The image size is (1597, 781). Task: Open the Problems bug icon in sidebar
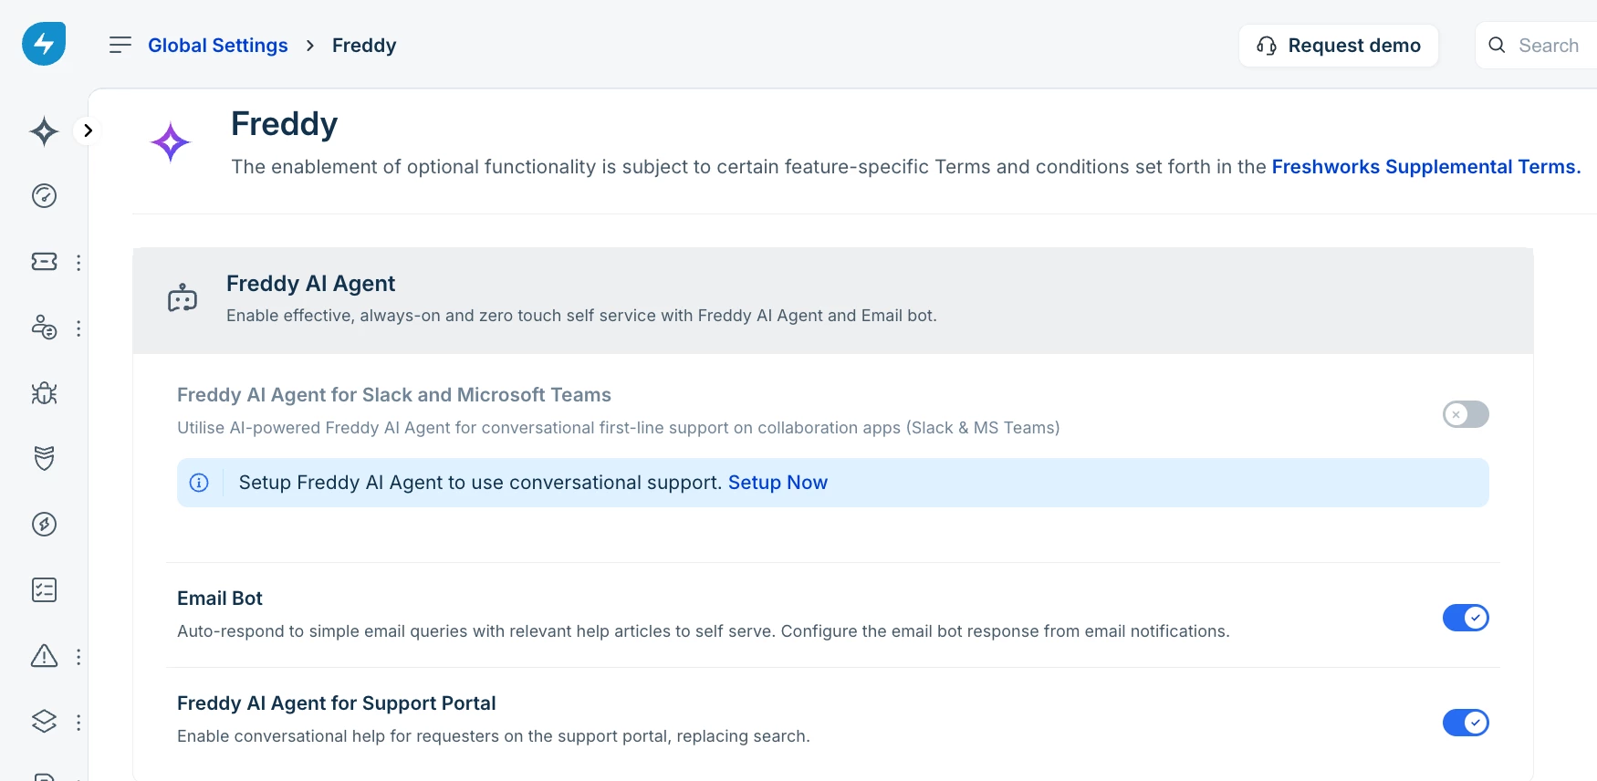coord(44,393)
